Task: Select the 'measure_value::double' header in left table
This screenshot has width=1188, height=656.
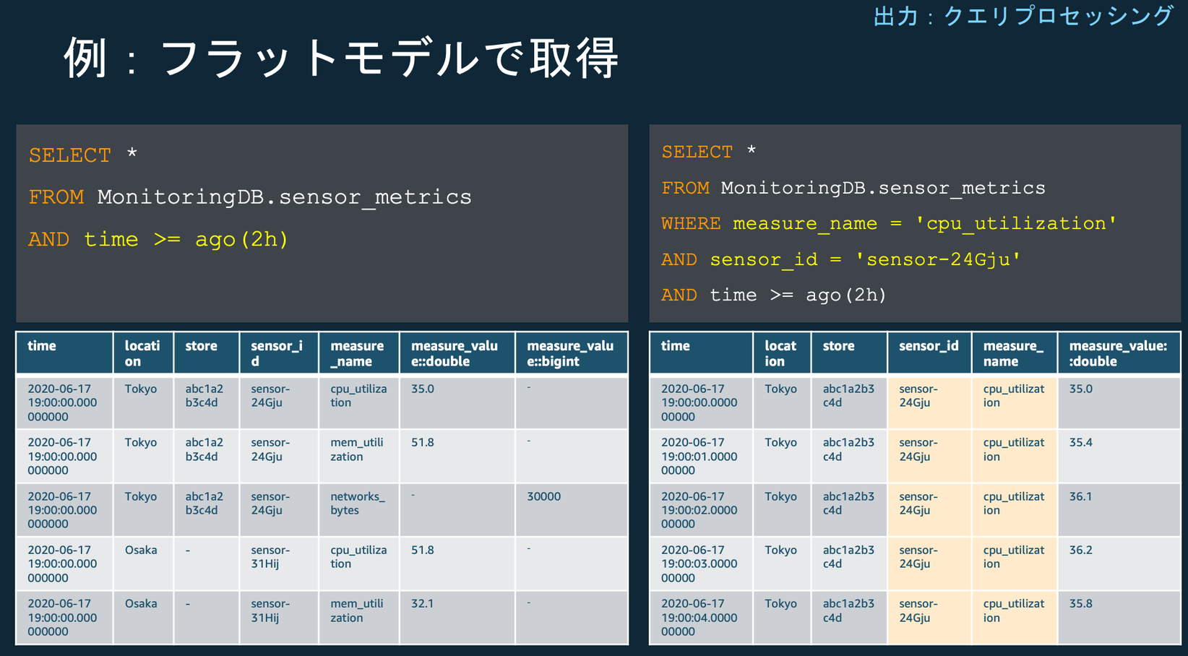Action: 455,353
